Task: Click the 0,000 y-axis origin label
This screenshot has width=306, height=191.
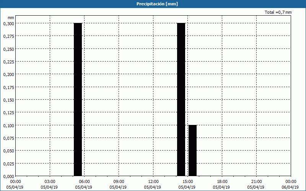Action: tap(8, 176)
